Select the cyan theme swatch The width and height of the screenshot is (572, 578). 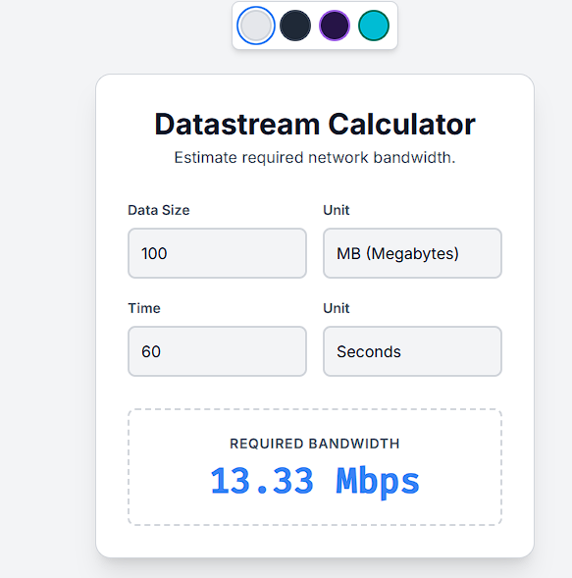point(374,26)
